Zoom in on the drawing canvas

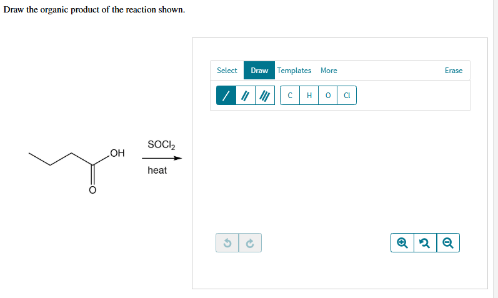click(402, 243)
